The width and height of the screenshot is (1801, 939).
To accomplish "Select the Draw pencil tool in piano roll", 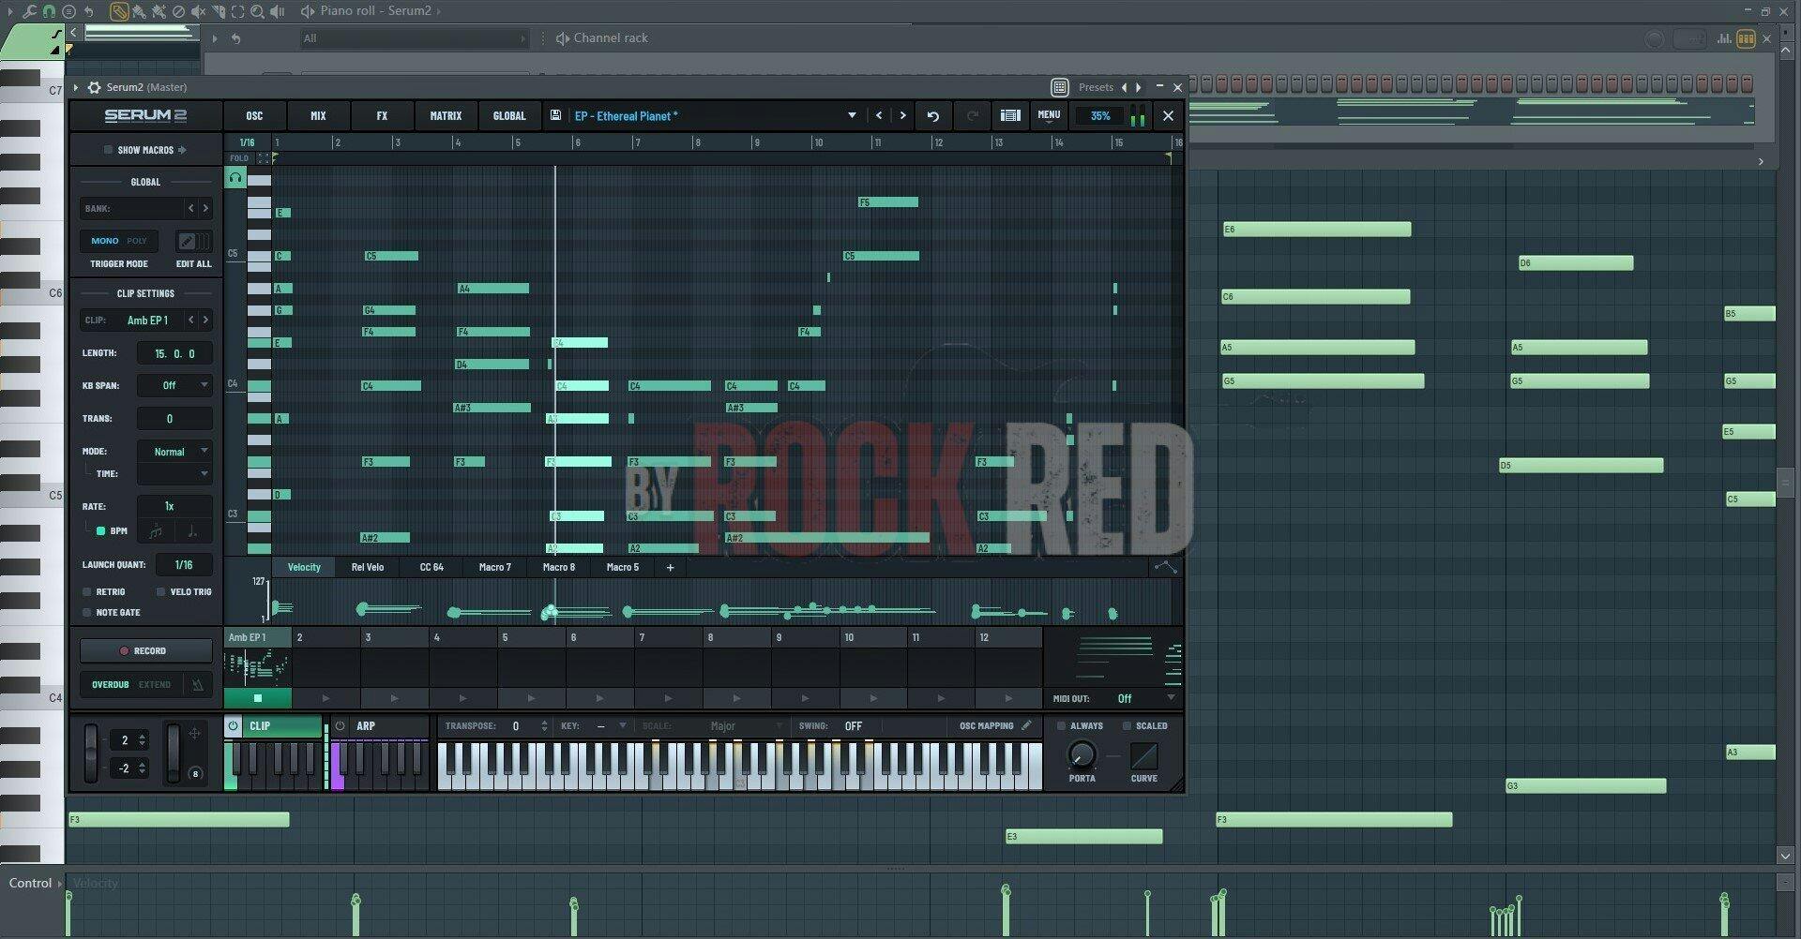I will [x=118, y=11].
